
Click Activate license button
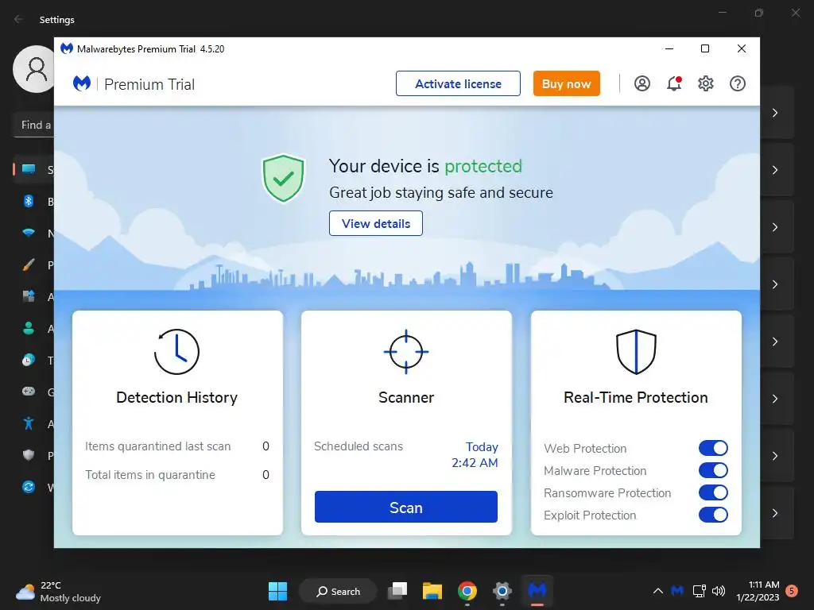point(458,83)
